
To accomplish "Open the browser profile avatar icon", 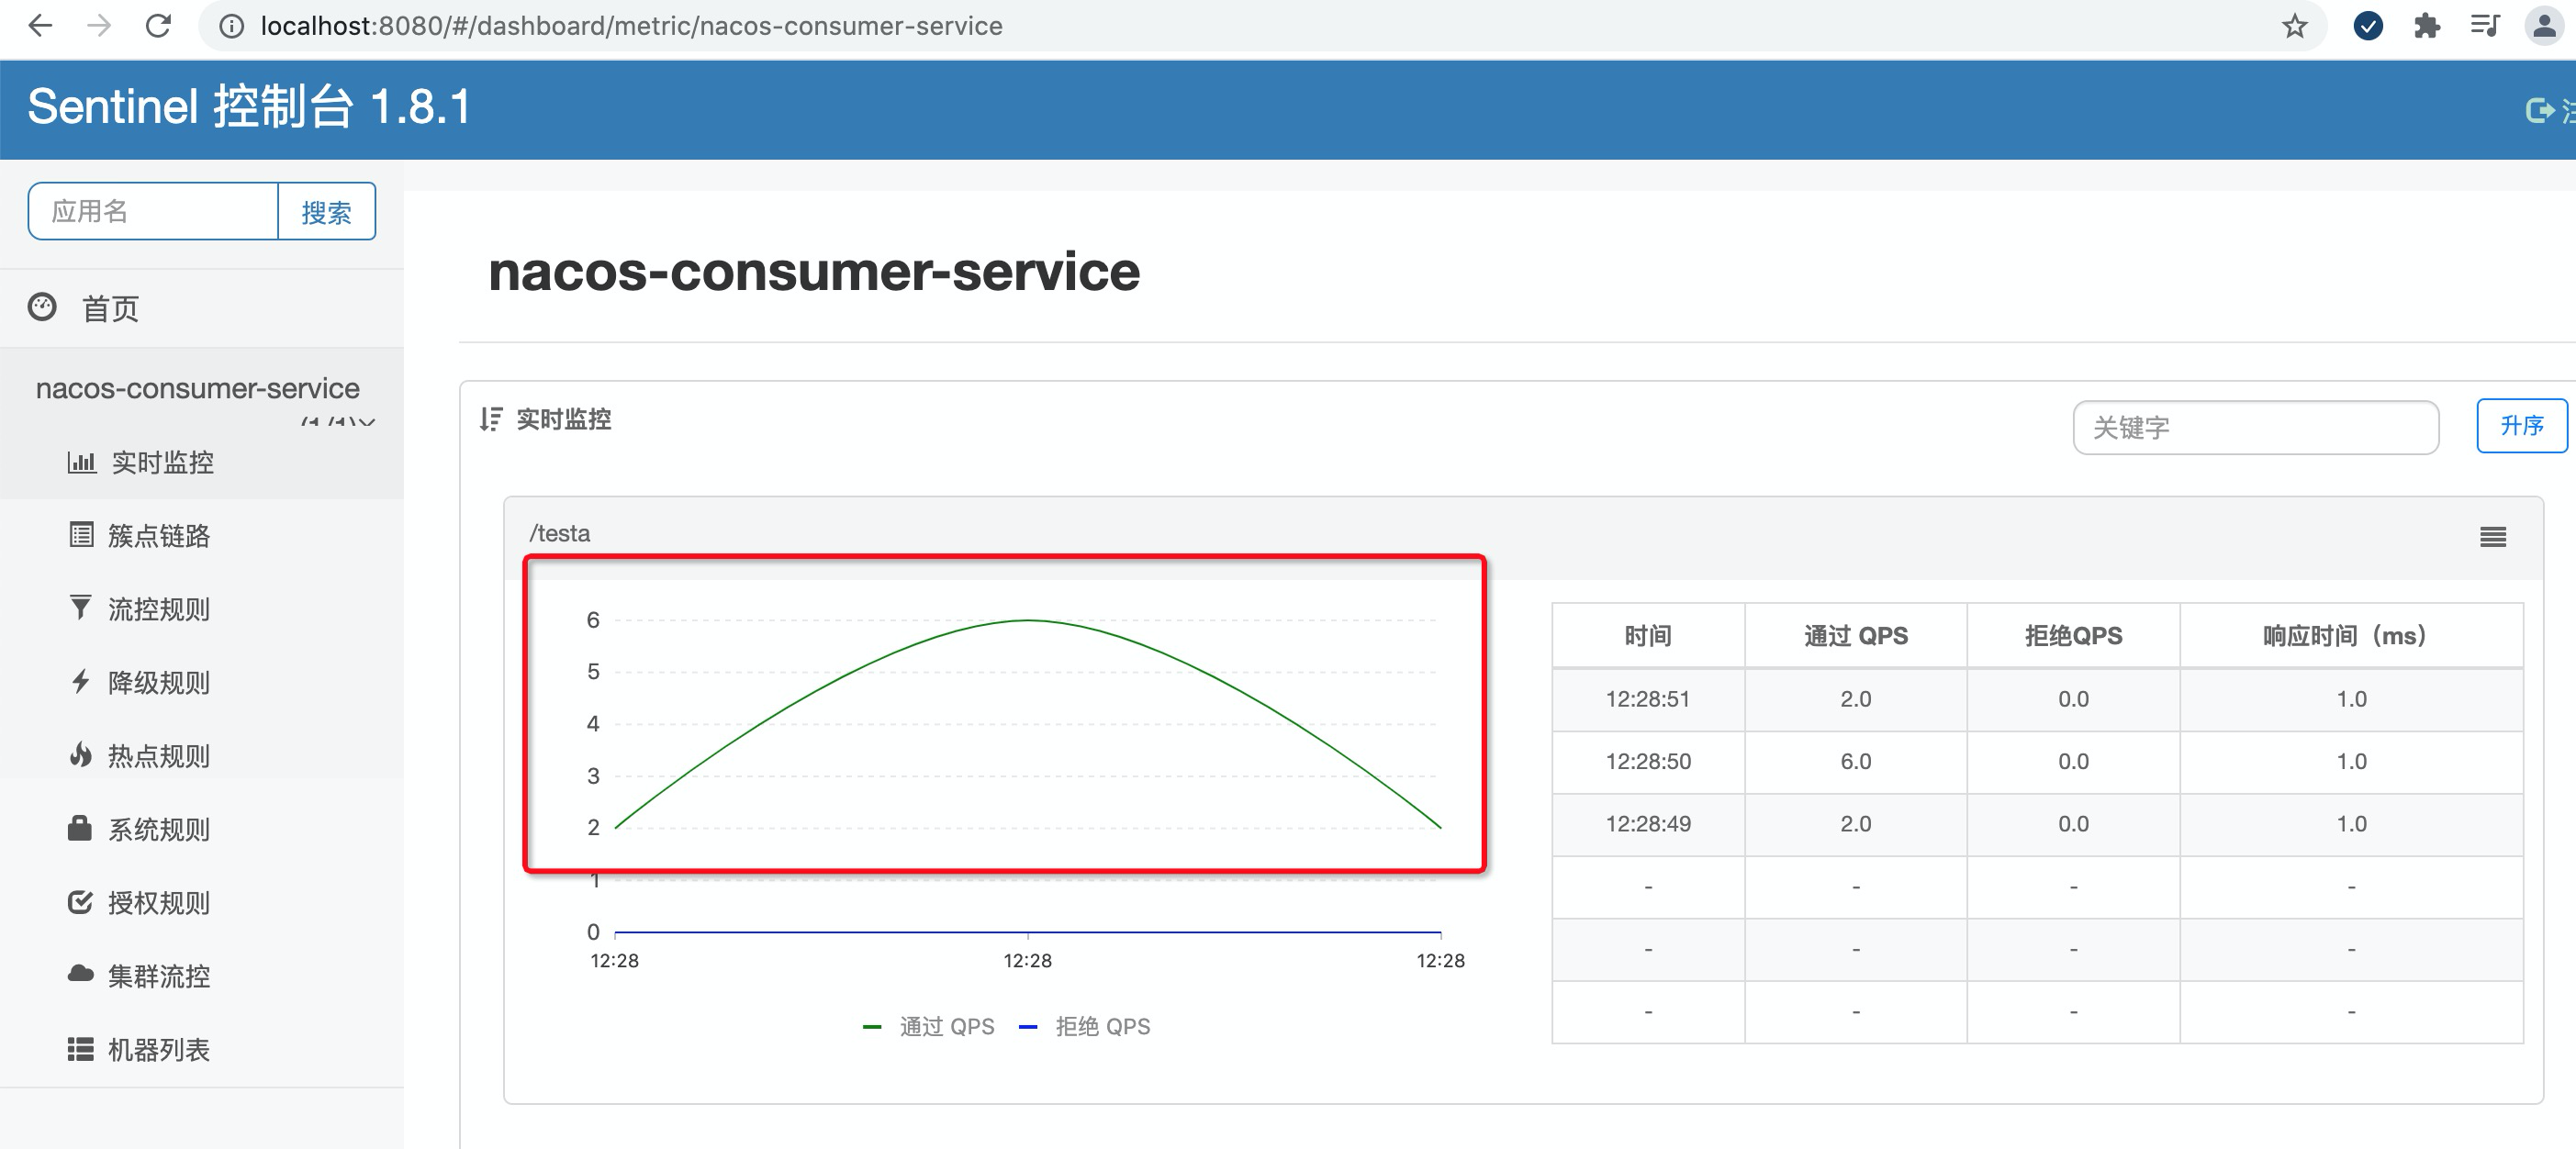I will (x=2543, y=26).
